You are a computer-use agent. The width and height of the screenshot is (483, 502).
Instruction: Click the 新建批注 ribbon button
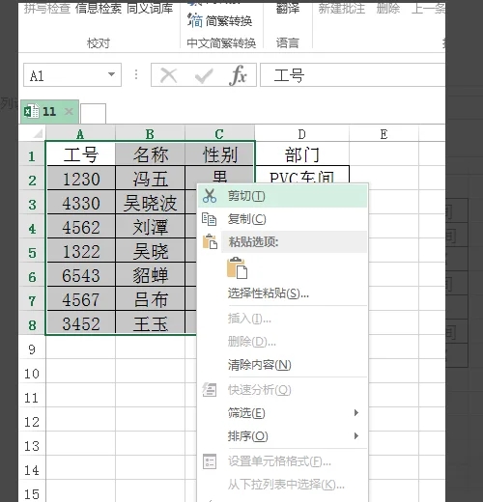pos(342,9)
